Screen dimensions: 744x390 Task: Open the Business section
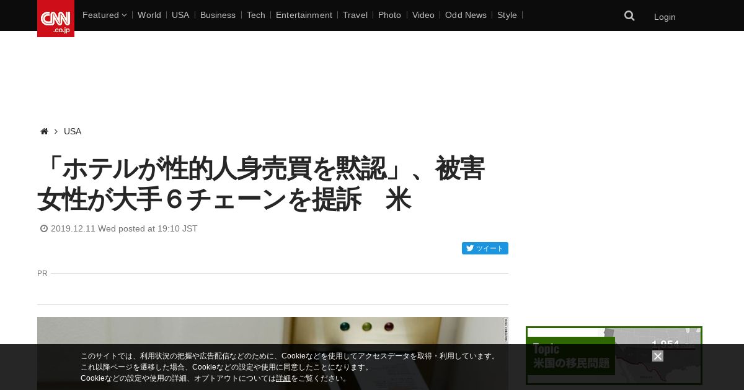coord(218,15)
